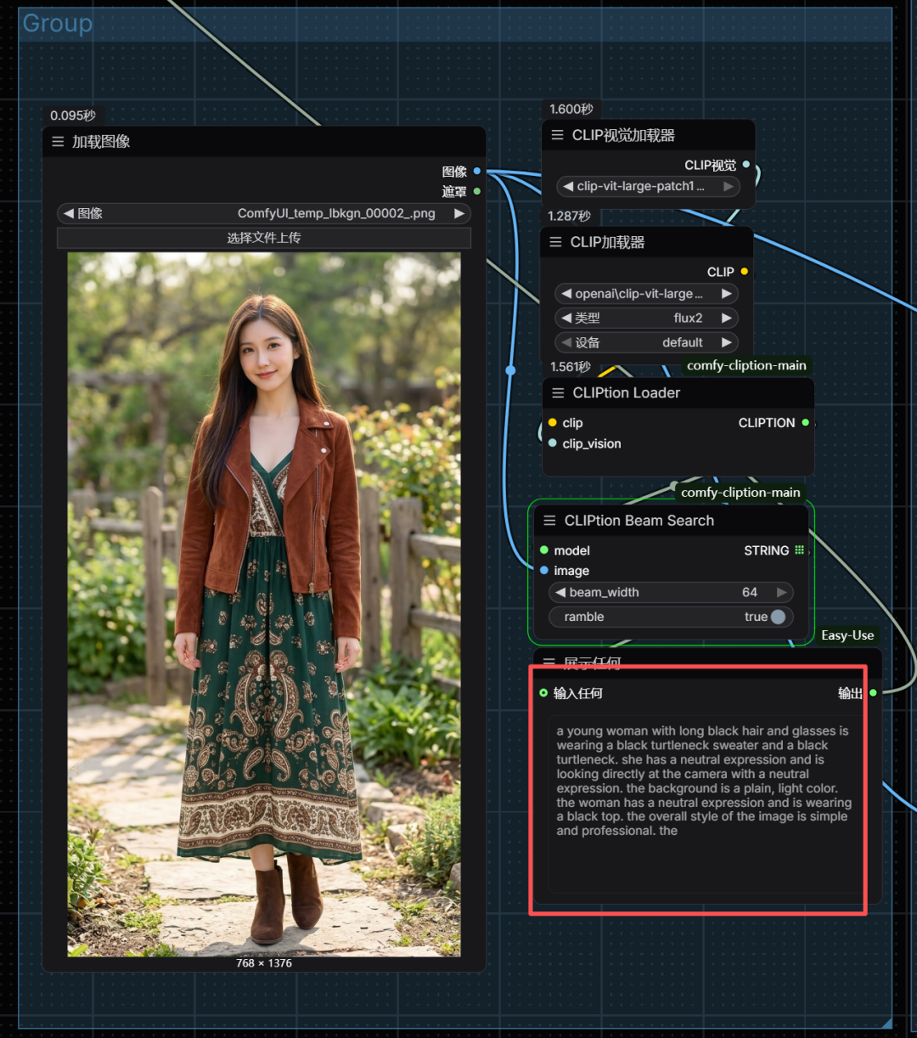
Task: Open the 加载图像 node hamburger menu
Action: pyautogui.click(x=58, y=142)
